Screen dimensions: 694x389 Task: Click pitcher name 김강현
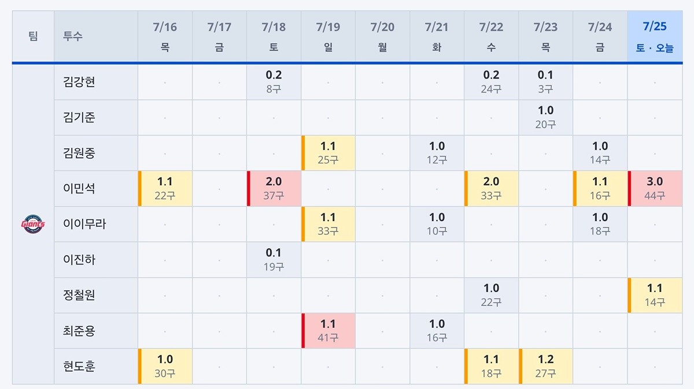pos(79,81)
